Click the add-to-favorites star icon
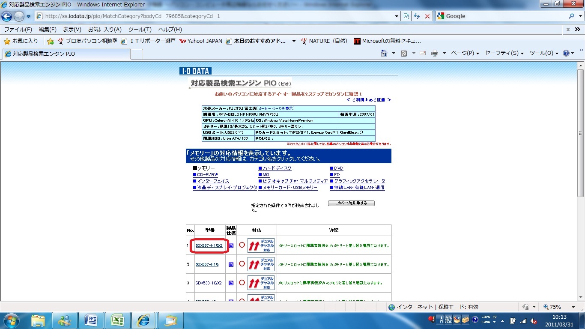The height and width of the screenshot is (329, 585). 51,41
